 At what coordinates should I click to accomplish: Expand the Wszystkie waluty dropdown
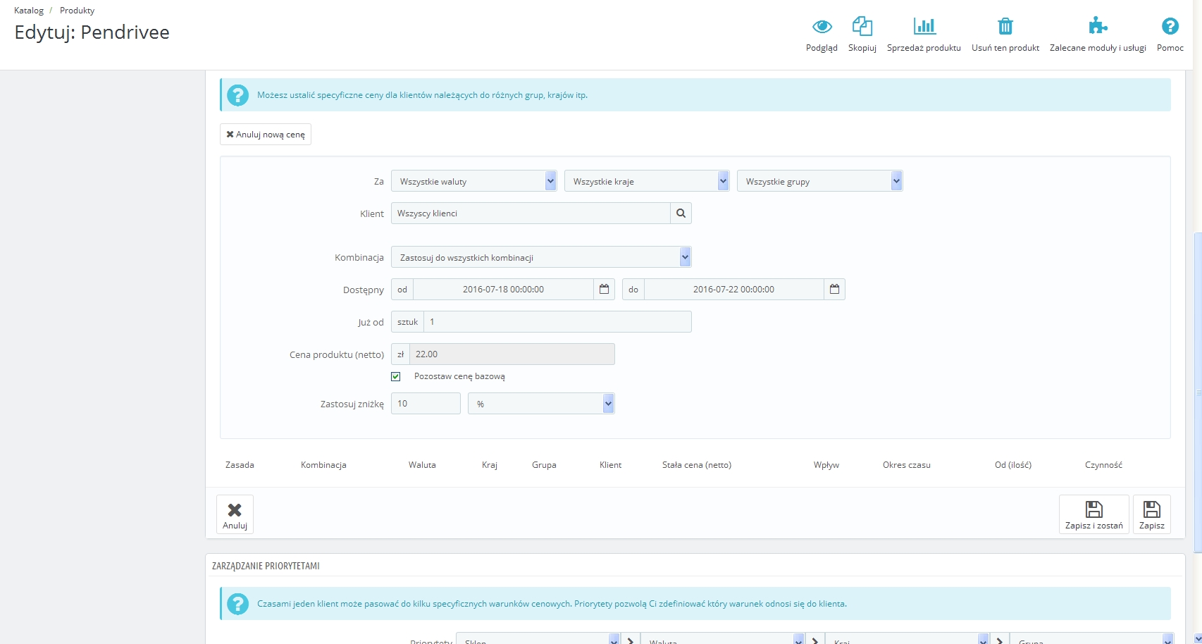pos(473,182)
